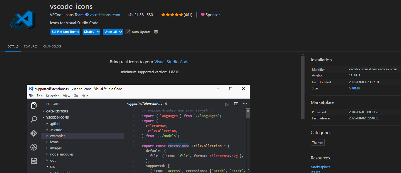Open the Disable dropdown arrow

tap(98, 32)
